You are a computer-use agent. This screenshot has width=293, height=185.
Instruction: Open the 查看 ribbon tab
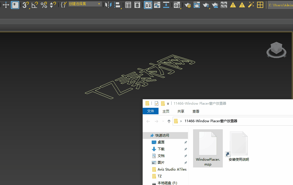coord(196,111)
